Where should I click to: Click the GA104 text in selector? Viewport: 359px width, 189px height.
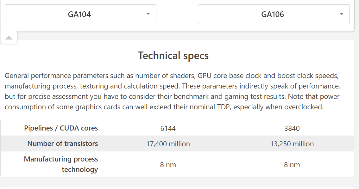pos(79,14)
